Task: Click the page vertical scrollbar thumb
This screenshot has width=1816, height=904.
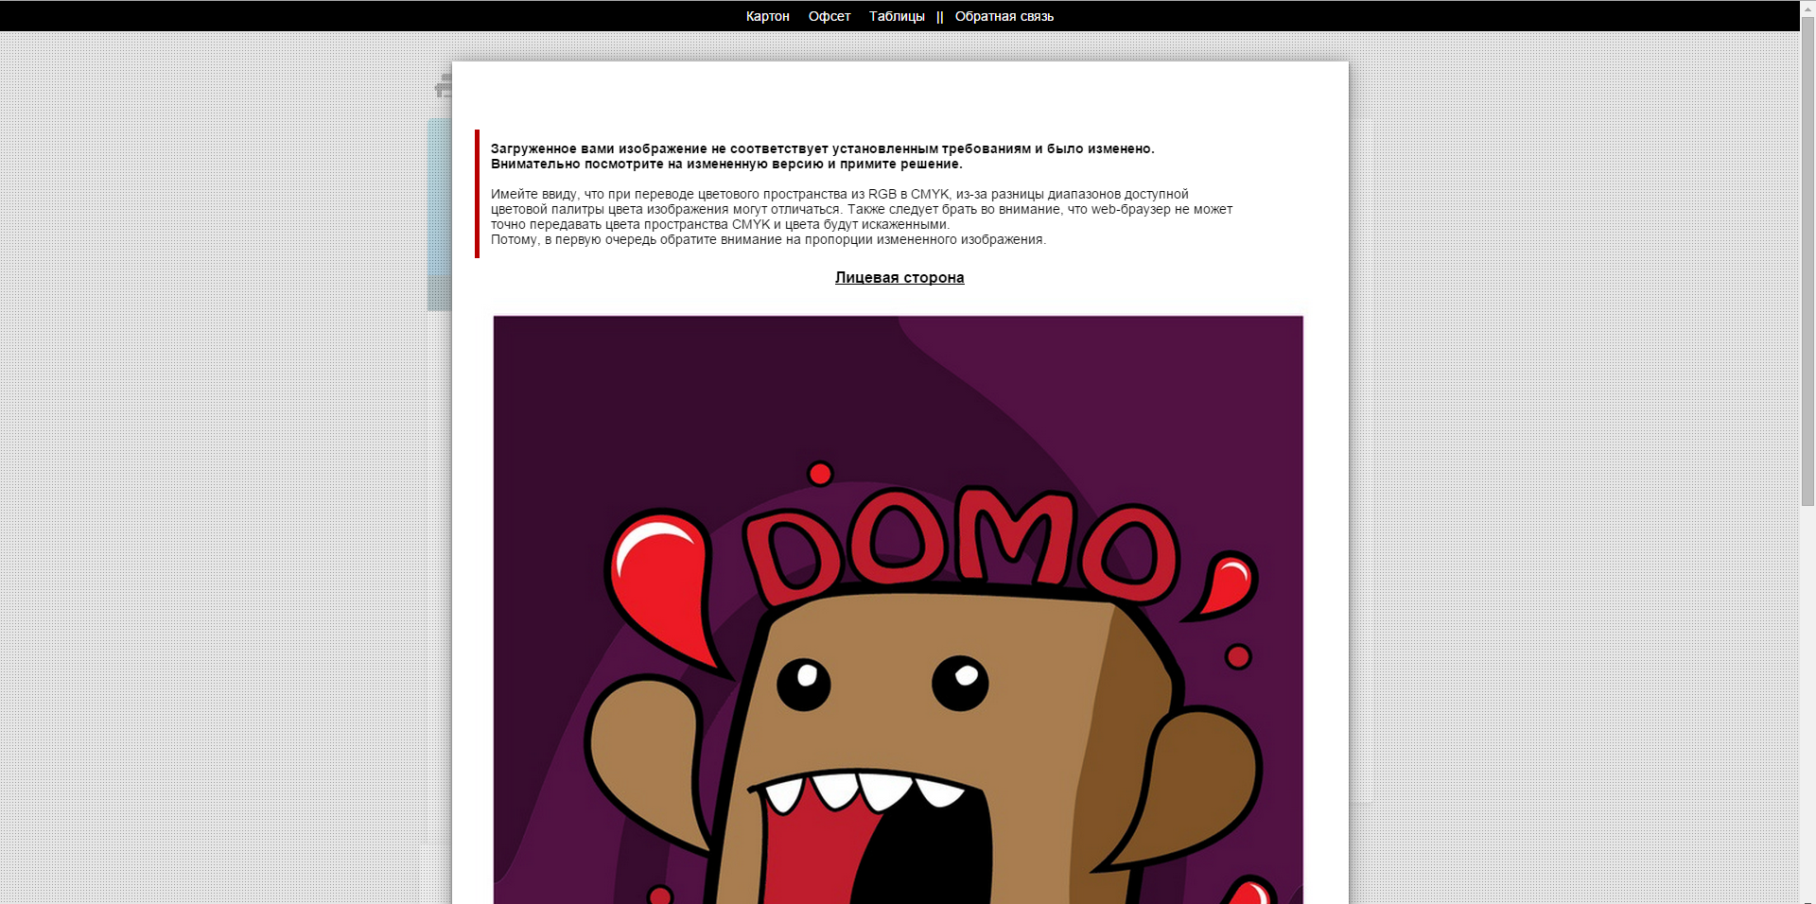Action: [x=1807, y=260]
